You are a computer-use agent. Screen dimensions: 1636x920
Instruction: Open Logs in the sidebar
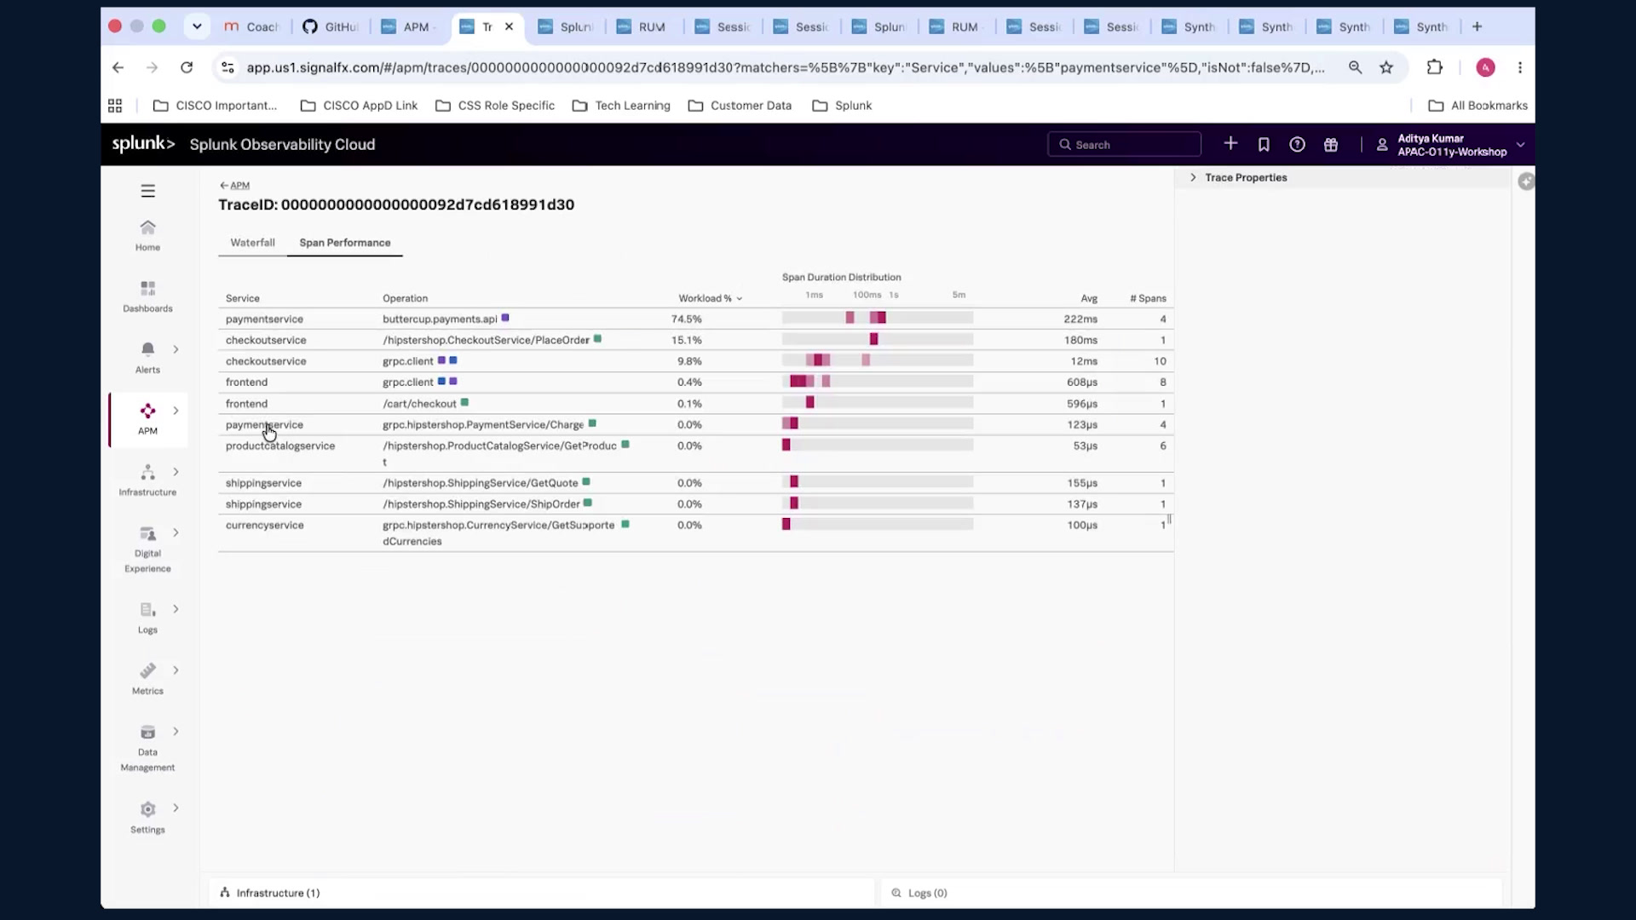147,618
